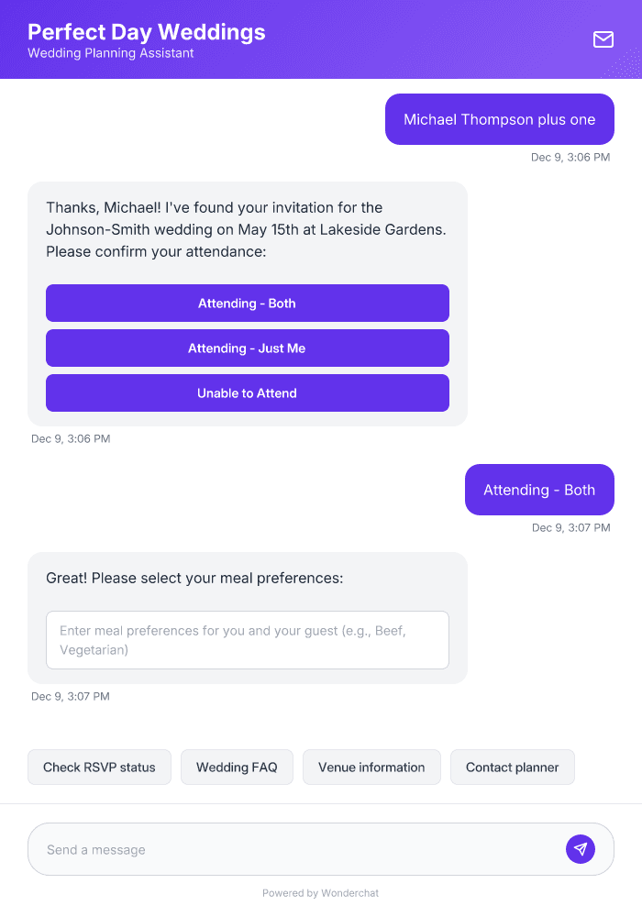Select the 'Michael Thompson plus one' message bubble
This screenshot has height=917, width=642.
click(x=499, y=119)
